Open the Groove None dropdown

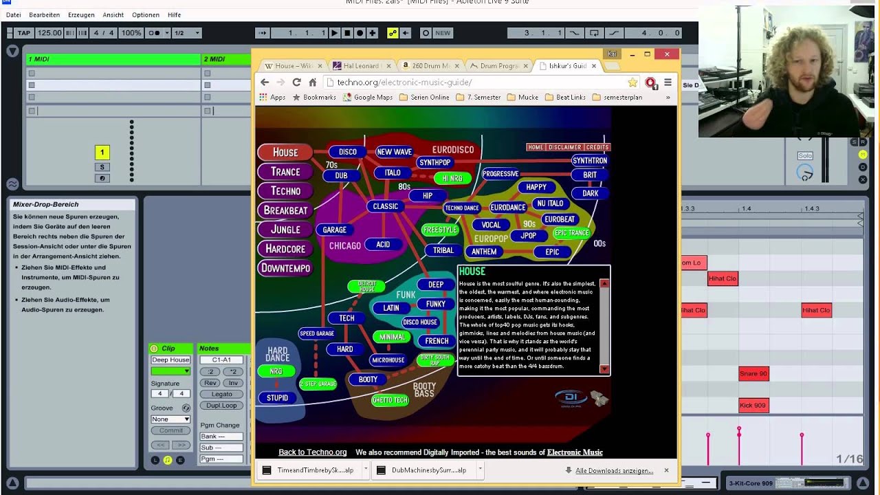[x=170, y=419]
